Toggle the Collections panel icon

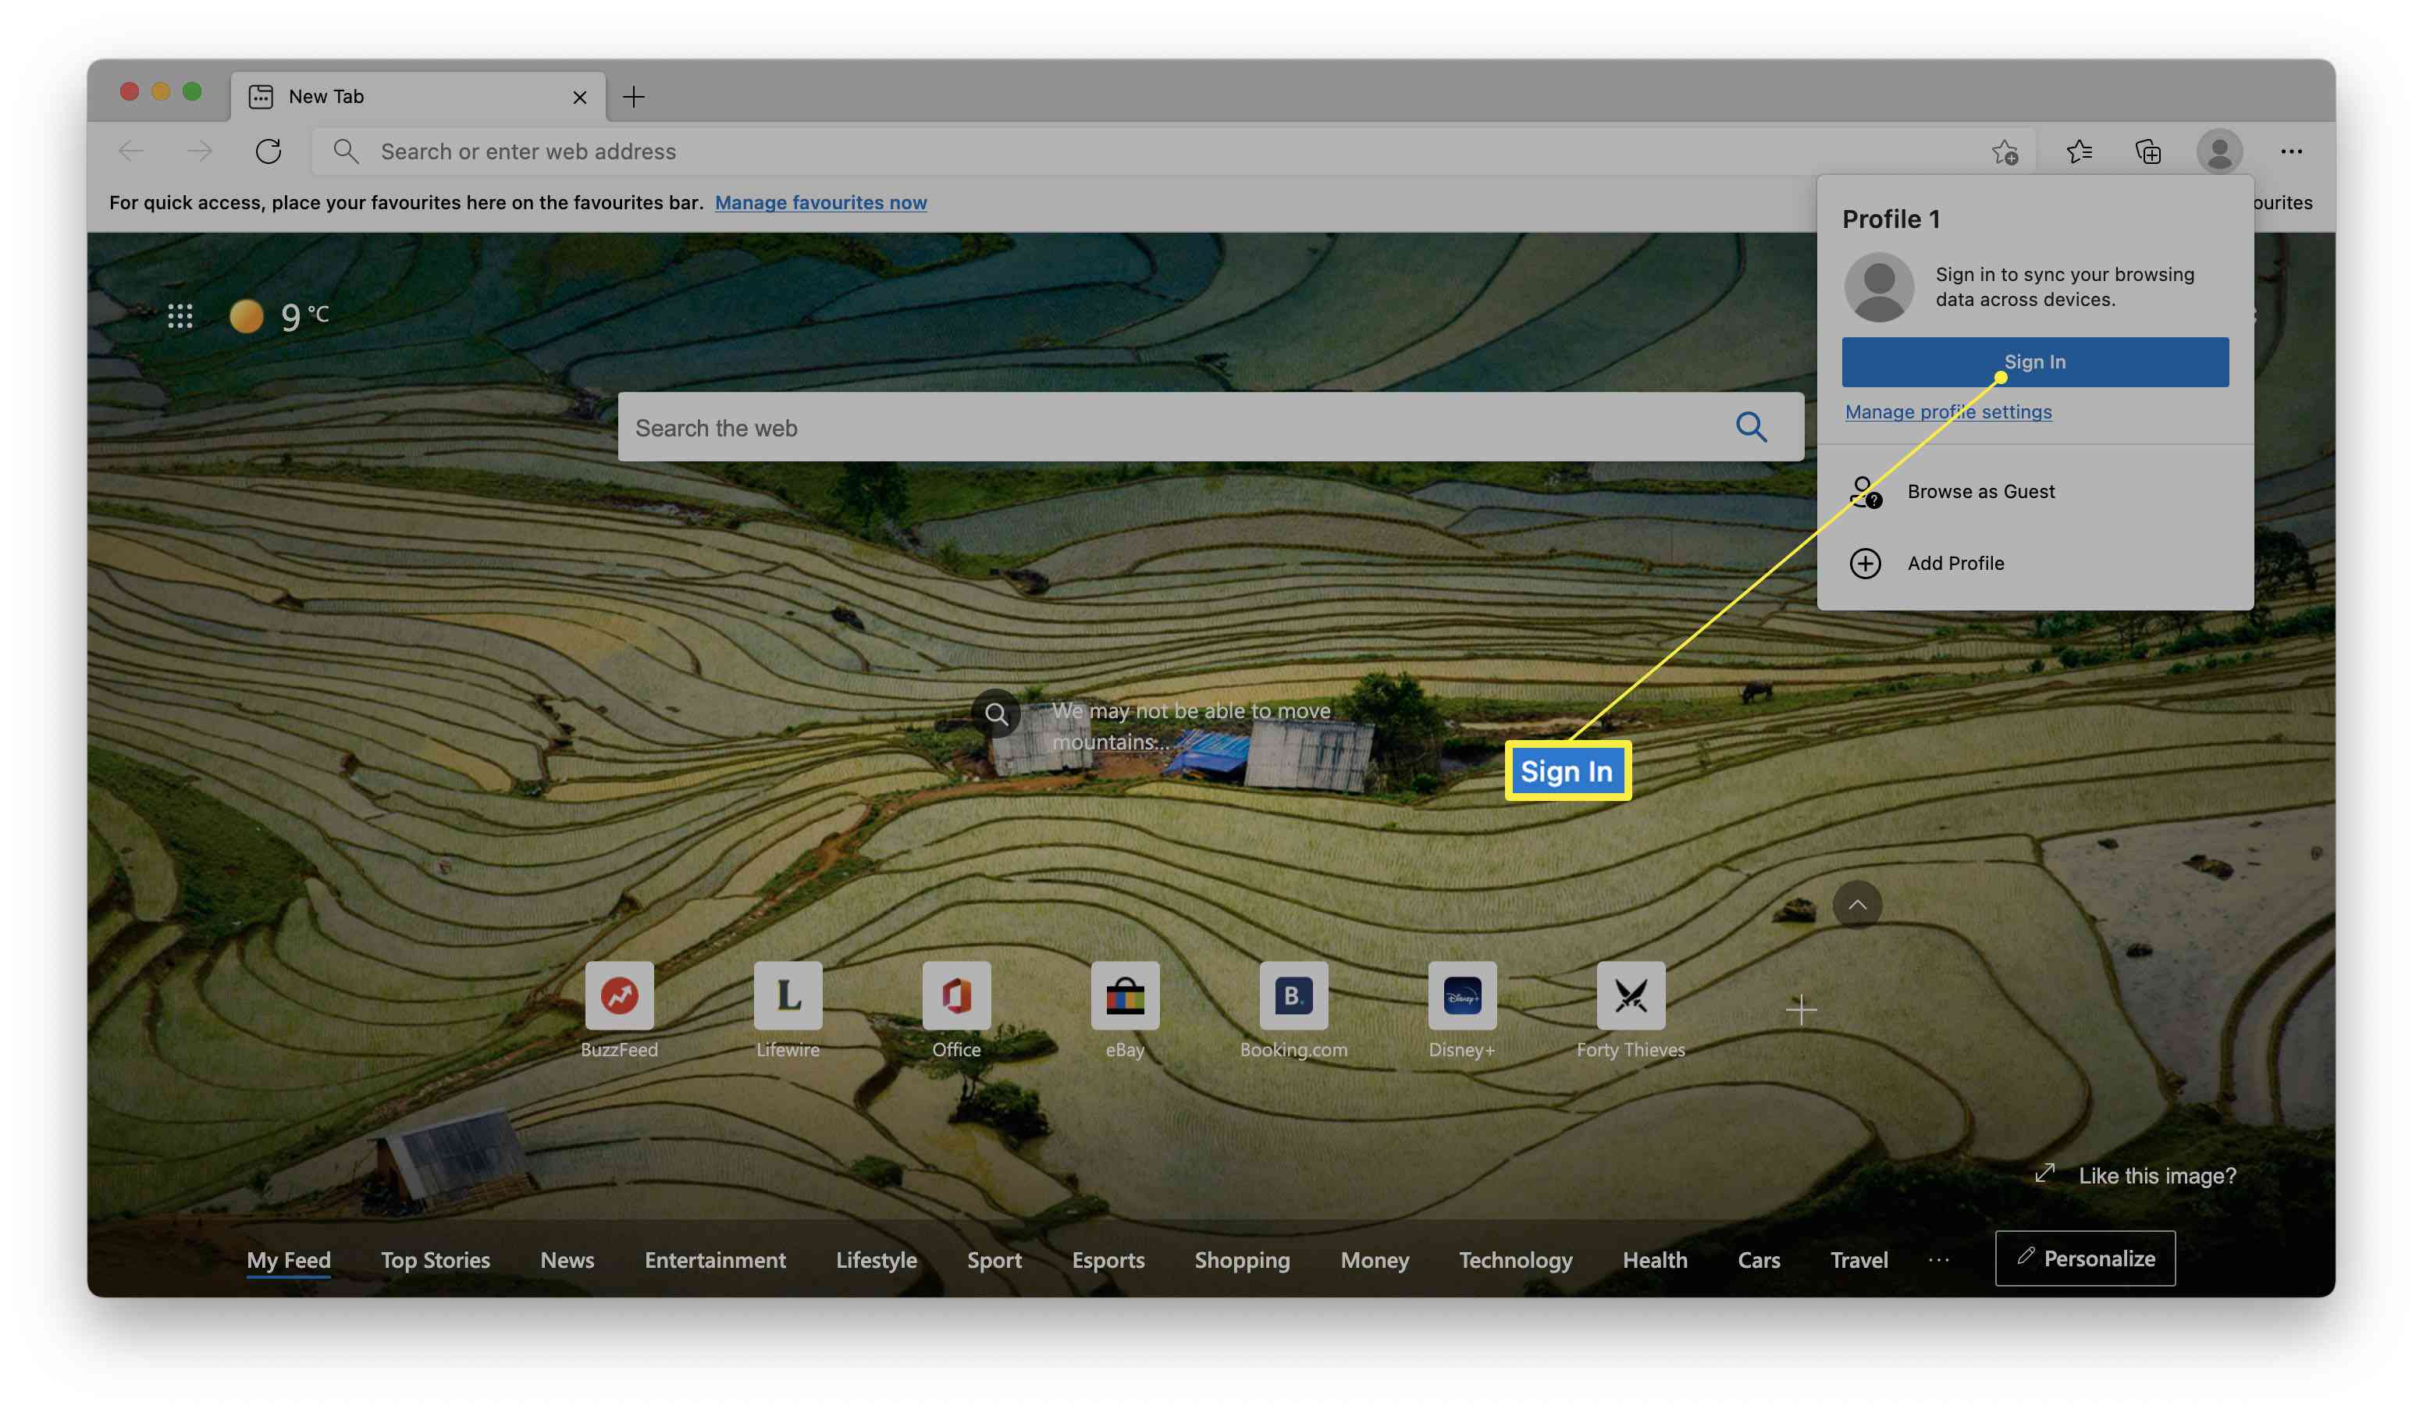pyautogui.click(x=2149, y=150)
